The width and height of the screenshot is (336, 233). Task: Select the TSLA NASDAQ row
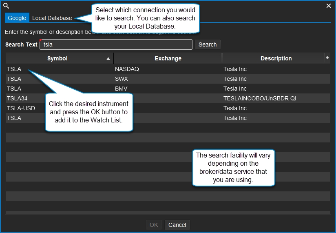tap(14, 69)
